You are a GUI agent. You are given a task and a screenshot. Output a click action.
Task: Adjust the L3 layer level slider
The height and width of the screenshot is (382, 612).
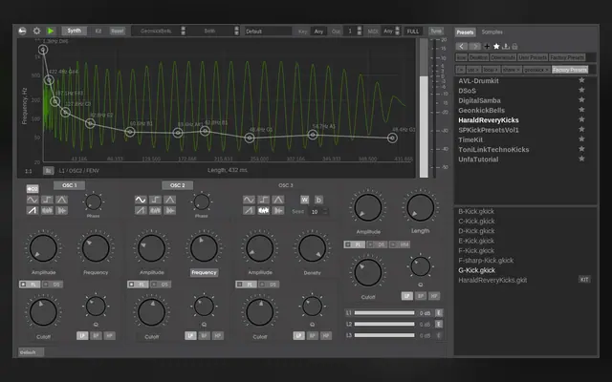coord(384,335)
